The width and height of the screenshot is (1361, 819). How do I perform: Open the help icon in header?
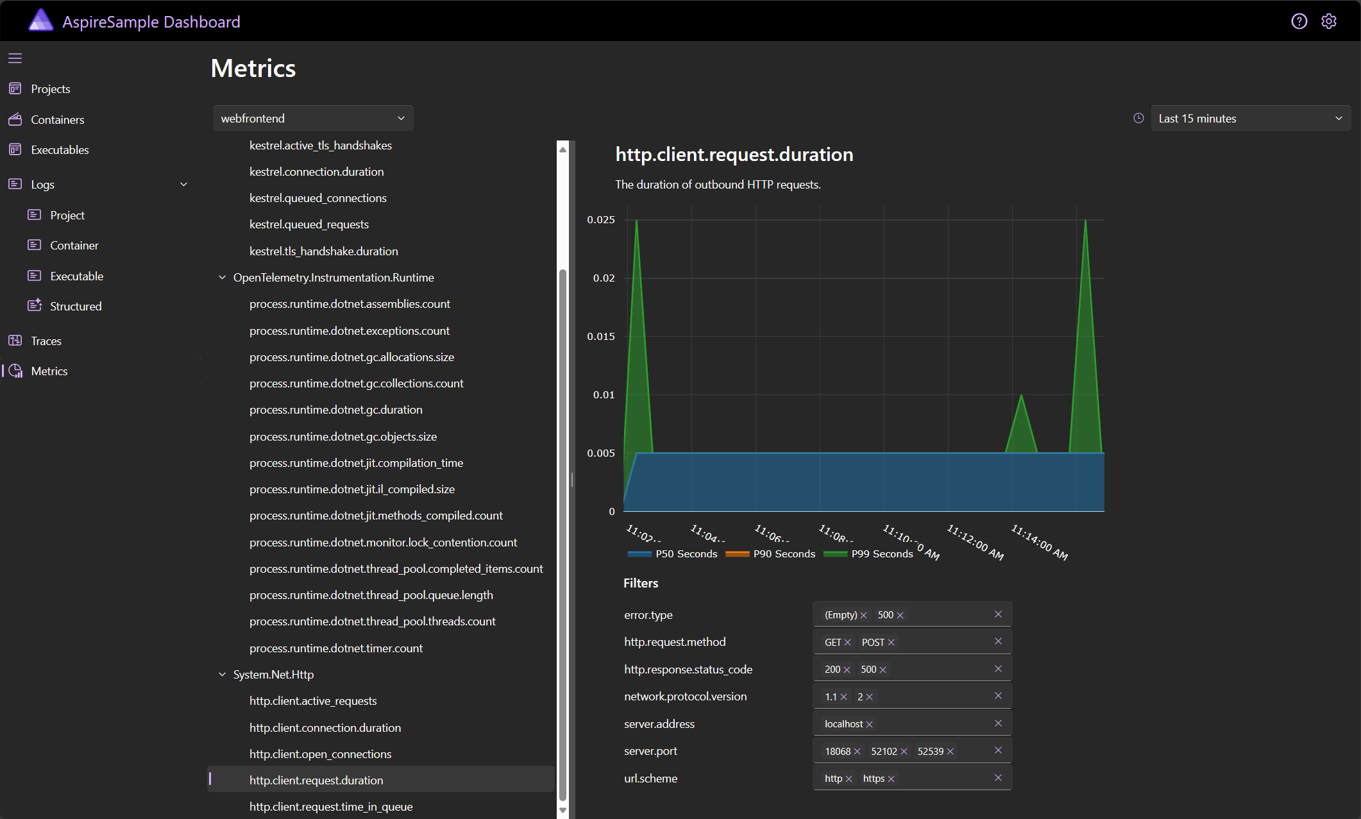1299,21
